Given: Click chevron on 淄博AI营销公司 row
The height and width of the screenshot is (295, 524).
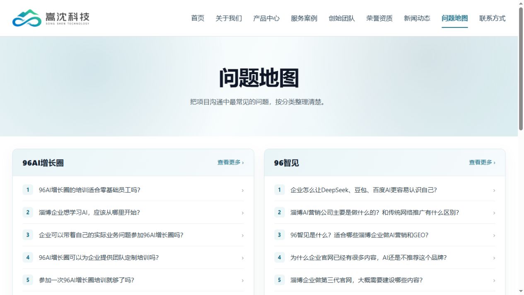Looking at the screenshot, I should [x=494, y=213].
